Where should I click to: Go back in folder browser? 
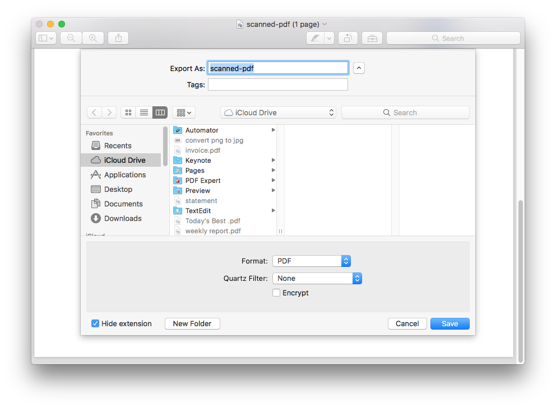point(94,112)
